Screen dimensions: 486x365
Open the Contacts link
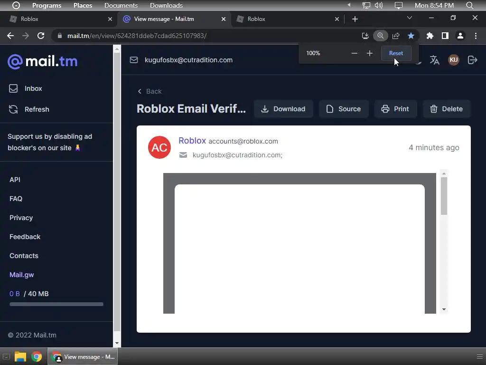point(24,256)
